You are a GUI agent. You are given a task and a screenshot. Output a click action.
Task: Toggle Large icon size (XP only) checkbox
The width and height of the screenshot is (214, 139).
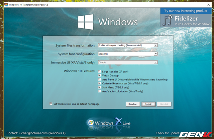[99, 71]
